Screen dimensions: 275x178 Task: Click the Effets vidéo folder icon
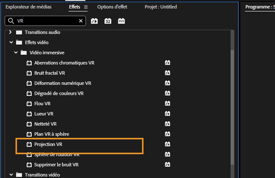click(19, 42)
